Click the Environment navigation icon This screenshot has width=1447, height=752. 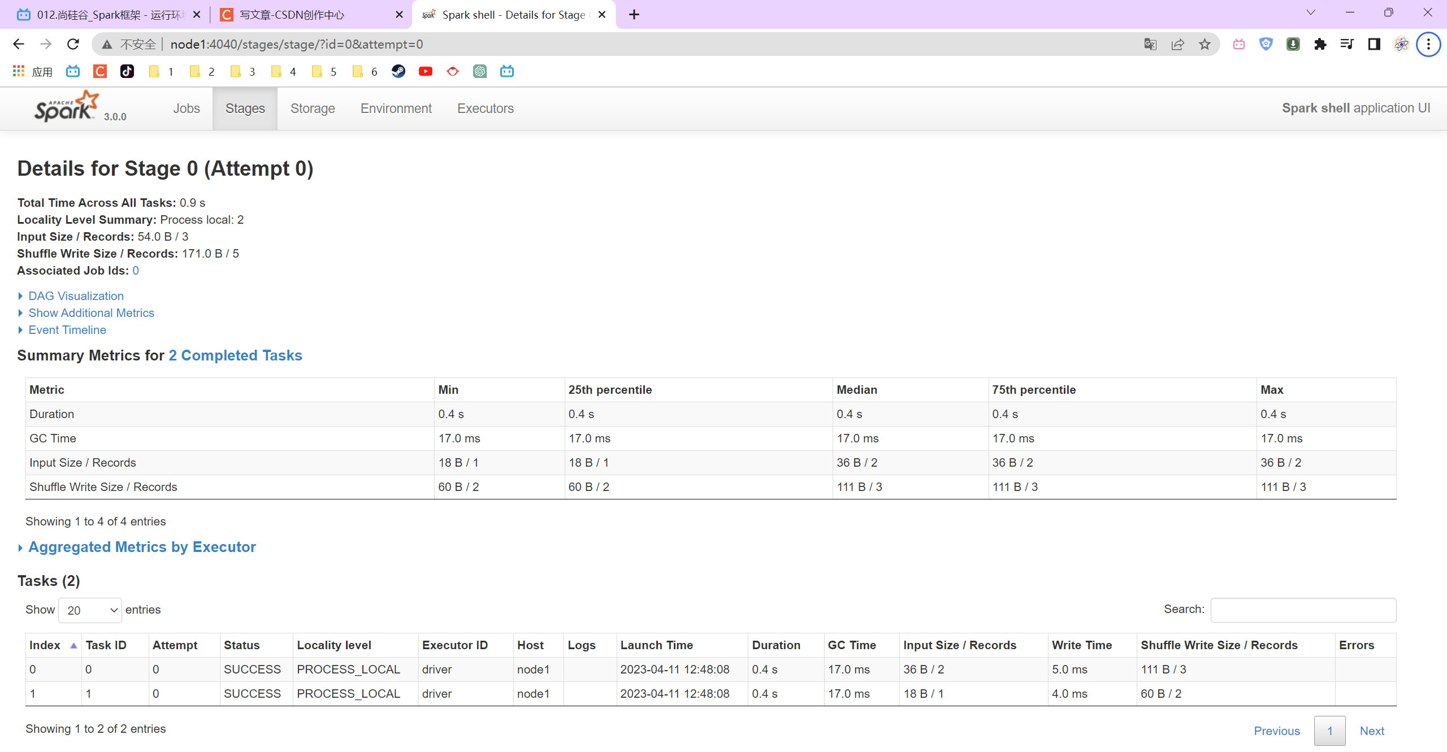[x=395, y=108]
